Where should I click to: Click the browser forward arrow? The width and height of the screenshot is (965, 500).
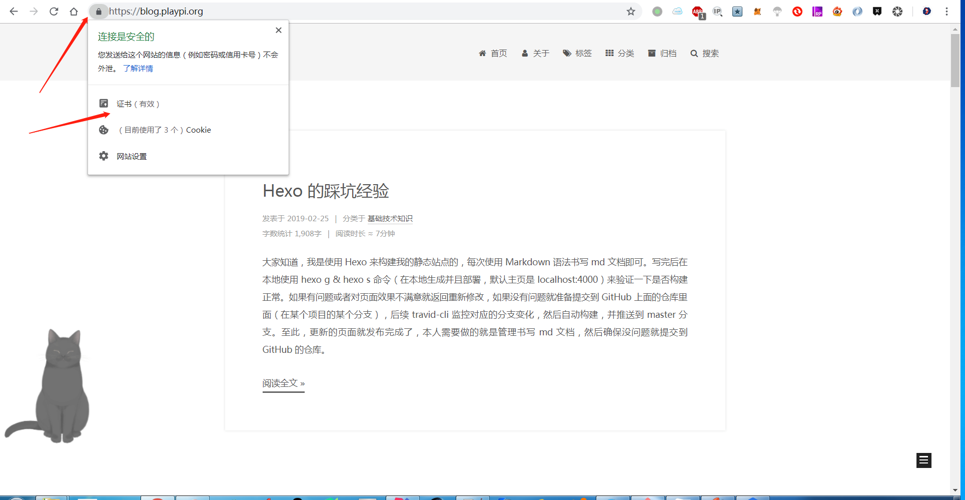(34, 11)
